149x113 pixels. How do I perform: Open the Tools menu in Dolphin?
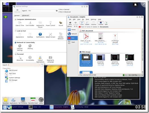(x=87, y=19)
